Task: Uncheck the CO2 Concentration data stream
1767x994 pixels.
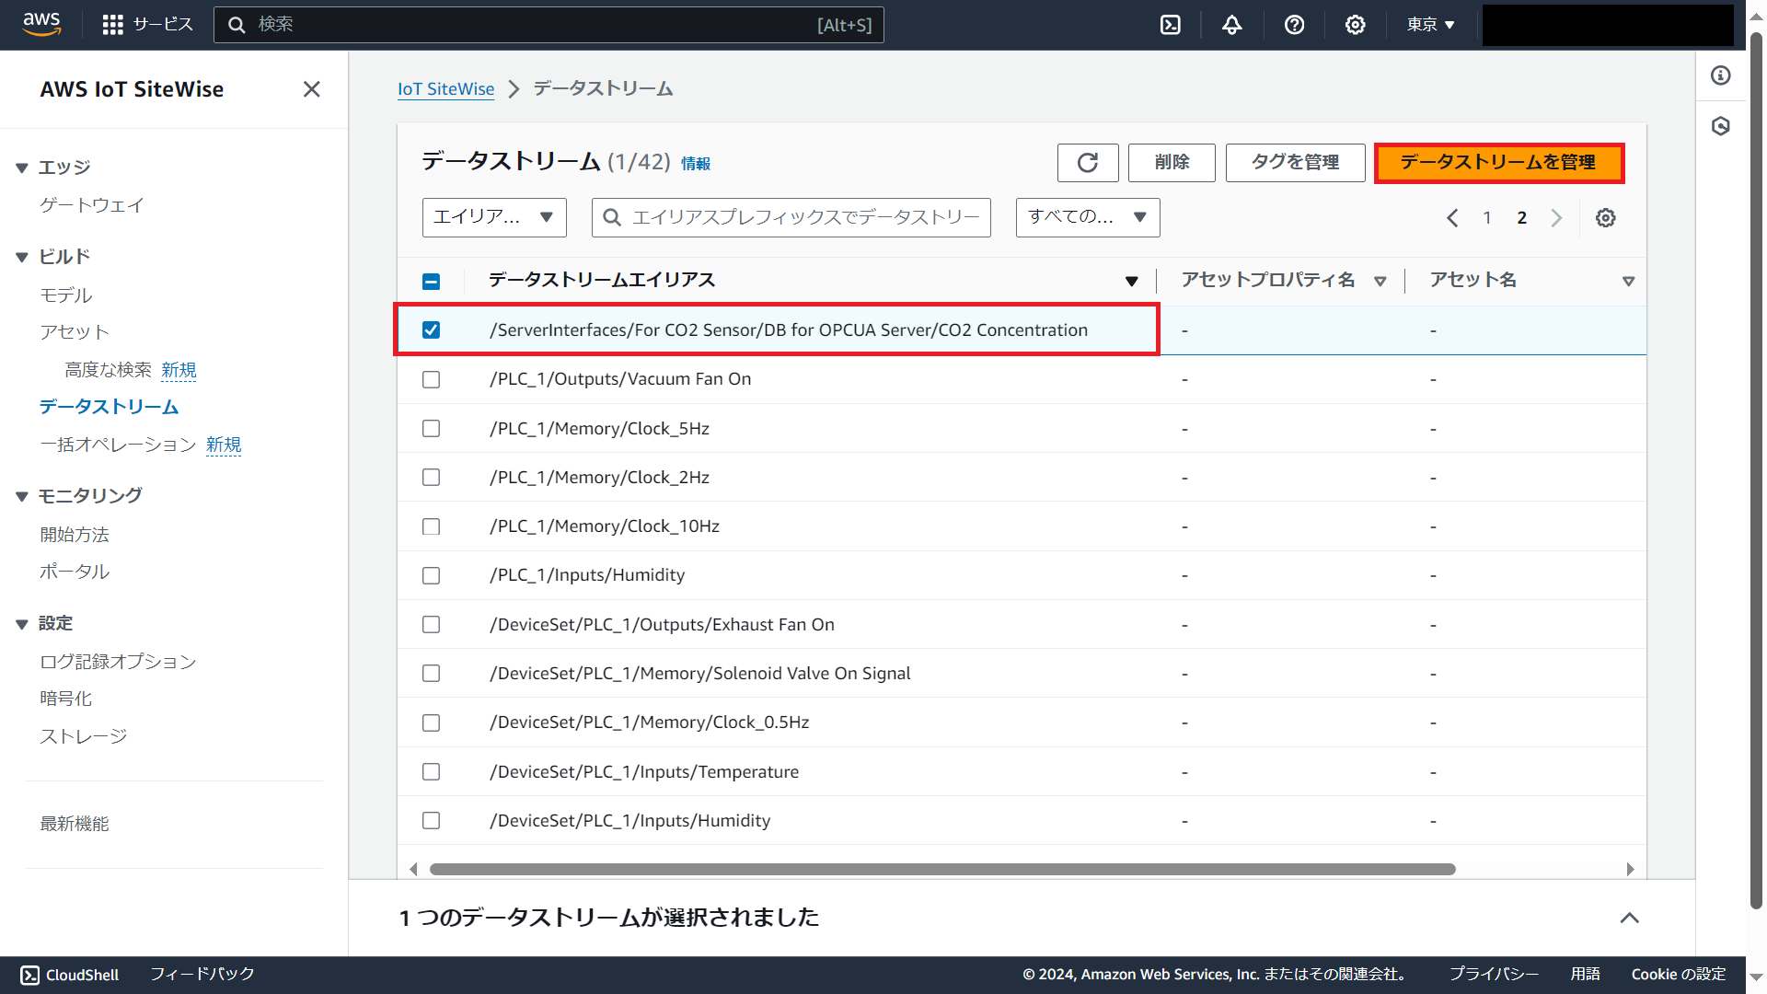Action: [431, 329]
